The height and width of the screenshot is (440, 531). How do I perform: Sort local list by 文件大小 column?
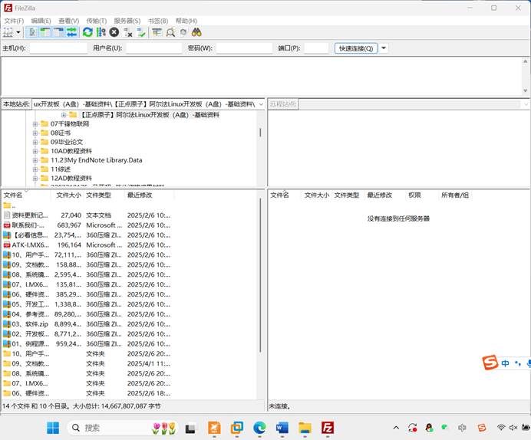pos(68,195)
